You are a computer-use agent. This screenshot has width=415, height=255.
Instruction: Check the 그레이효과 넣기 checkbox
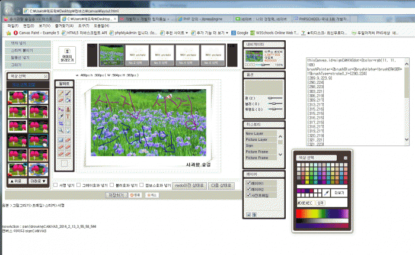(x=78, y=185)
